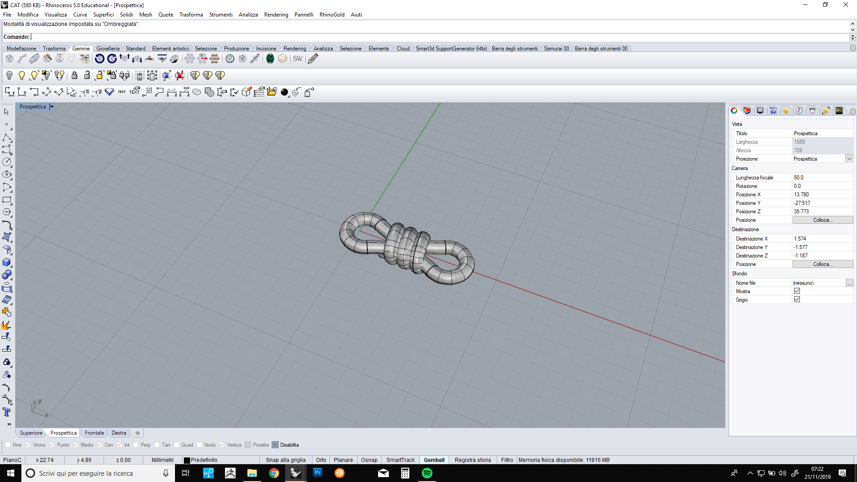Open the Trasforma menu
Viewport: 857px width, 482px height.
click(191, 14)
